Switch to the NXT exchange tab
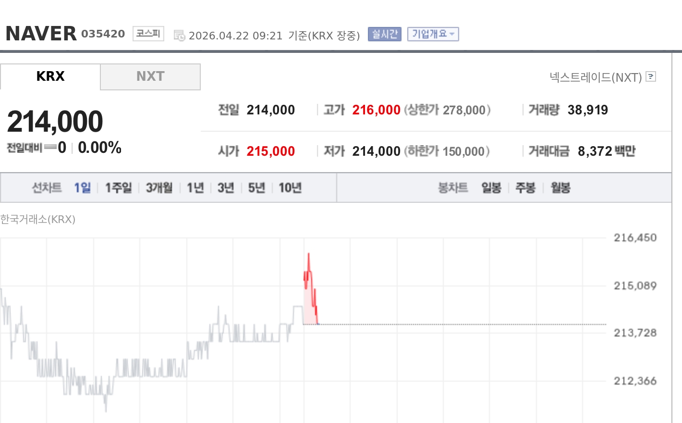Screen dimensions: 682x423 coord(150,76)
